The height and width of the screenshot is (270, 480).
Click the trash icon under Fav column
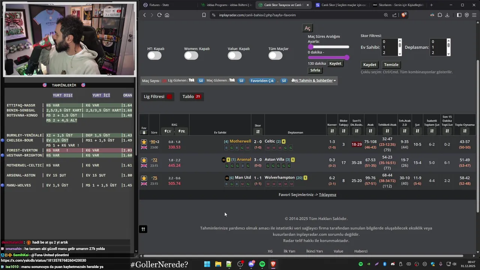pyautogui.click(x=144, y=132)
